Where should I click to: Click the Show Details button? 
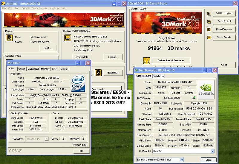click(x=224, y=37)
